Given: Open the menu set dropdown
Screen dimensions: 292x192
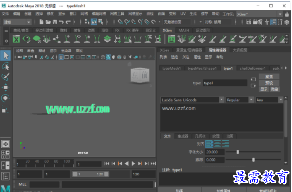Looking at the screenshot, I should pyautogui.click(x=17, y=22).
